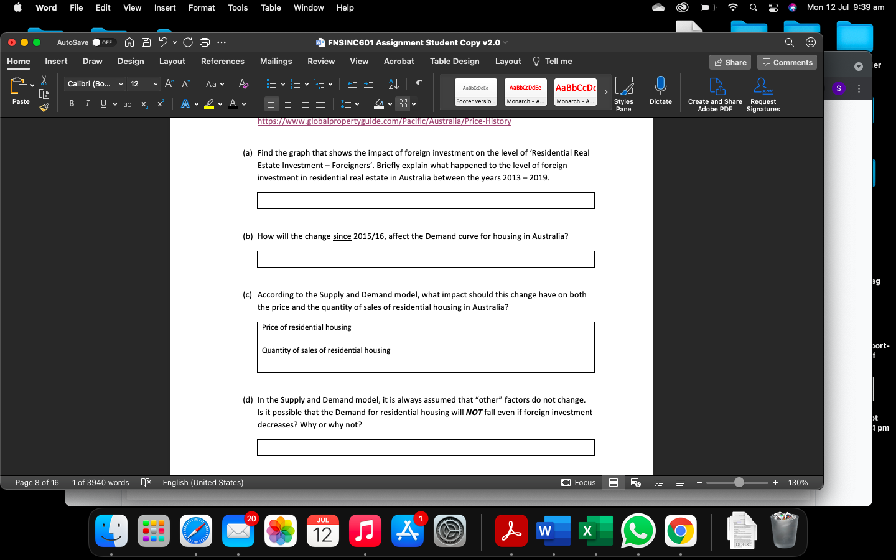Toggle strikethrough formatting
The height and width of the screenshot is (560, 896).
tap(128, 104)
